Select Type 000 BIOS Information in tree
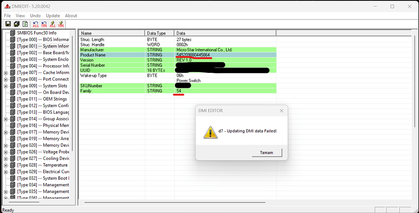 tap(43, 40)
